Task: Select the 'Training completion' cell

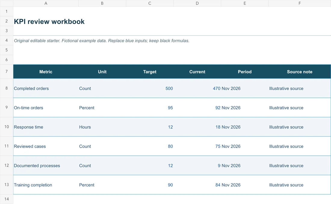Action: pyautogui.click(x=46, y=185)
